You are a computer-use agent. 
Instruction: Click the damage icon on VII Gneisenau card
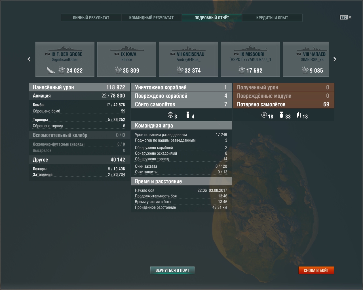(x=180, y=70)
